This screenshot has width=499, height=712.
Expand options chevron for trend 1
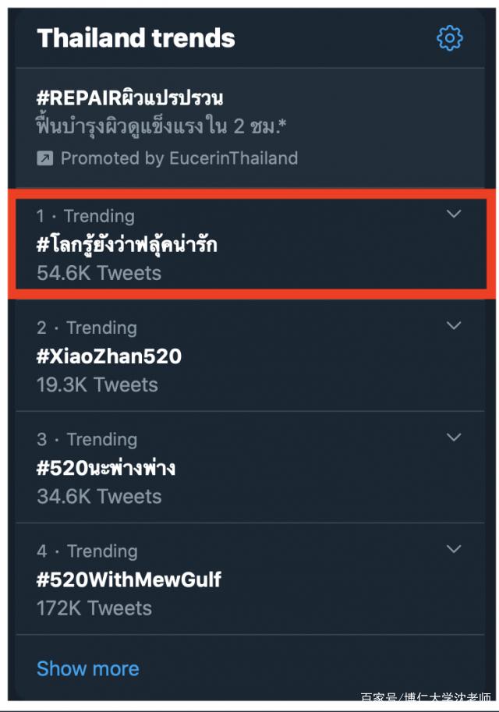point(454,214)
